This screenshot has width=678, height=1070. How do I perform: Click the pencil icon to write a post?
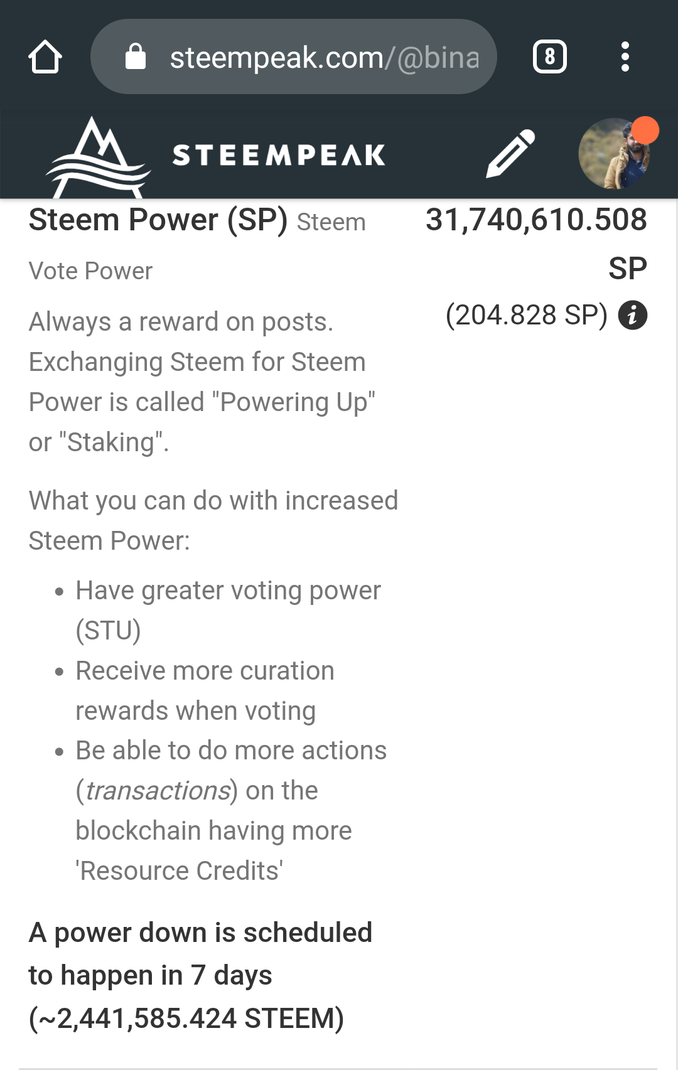pyautogui.click(x=510, y=154)
